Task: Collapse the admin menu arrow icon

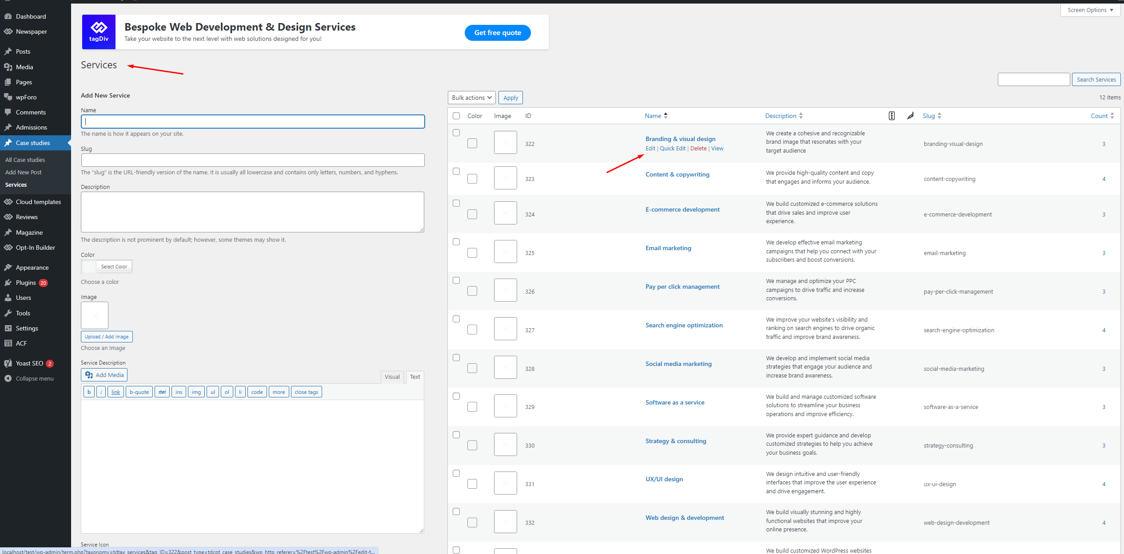Action: (8, 378)
